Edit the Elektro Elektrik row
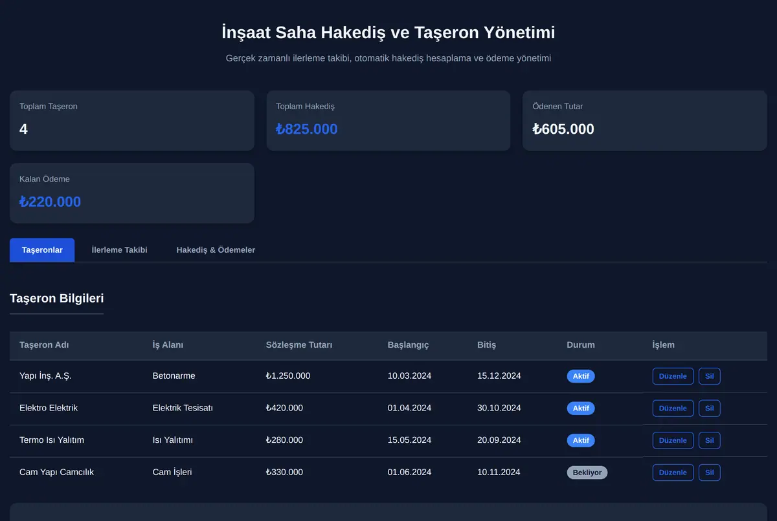This screenshot has height=521, width=777. [x=673, y=409]
